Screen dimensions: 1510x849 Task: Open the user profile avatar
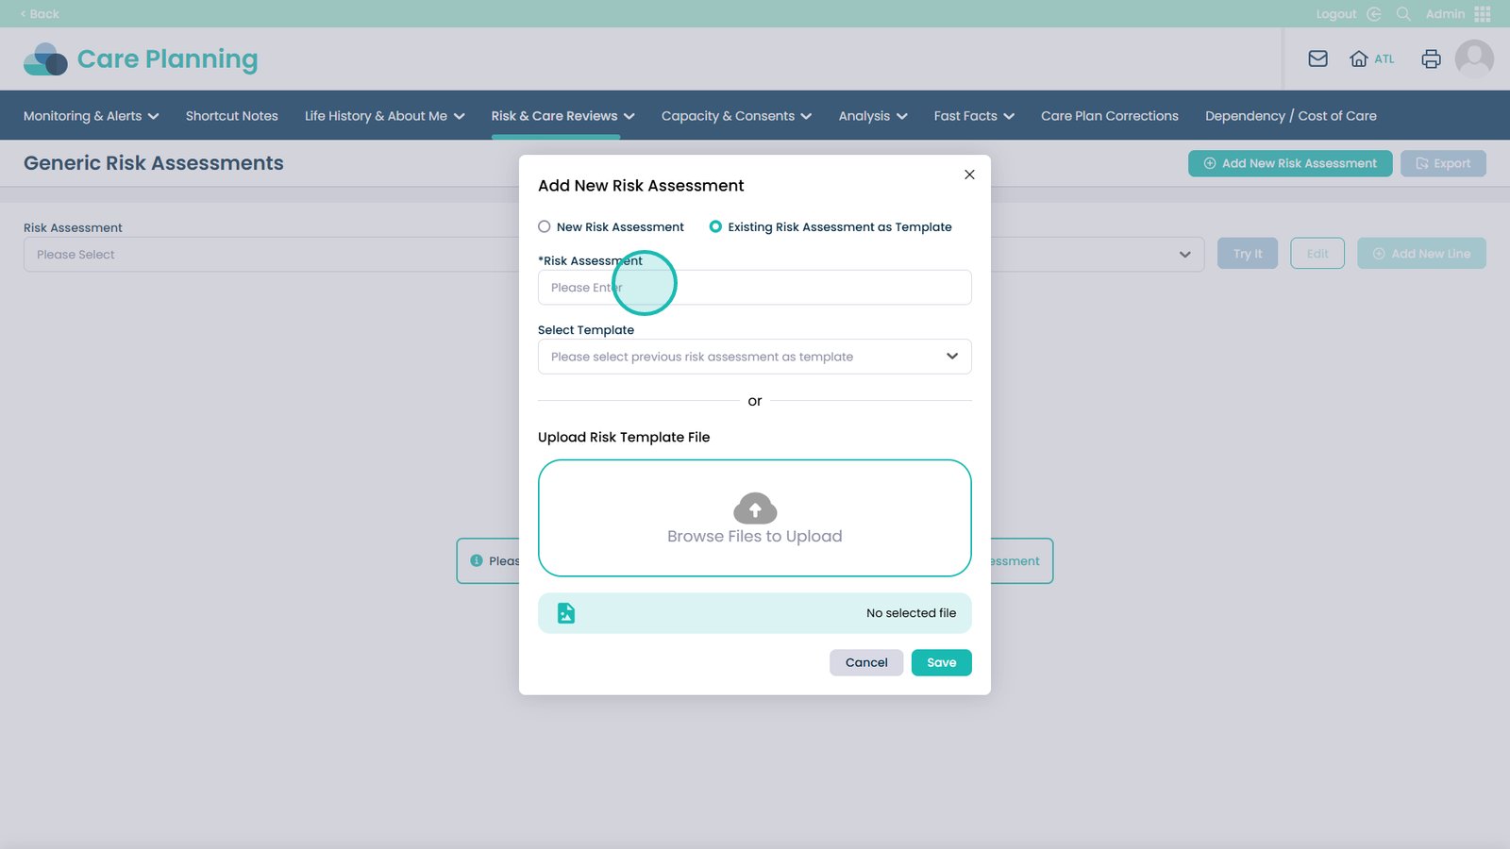tap(1473, 58)
